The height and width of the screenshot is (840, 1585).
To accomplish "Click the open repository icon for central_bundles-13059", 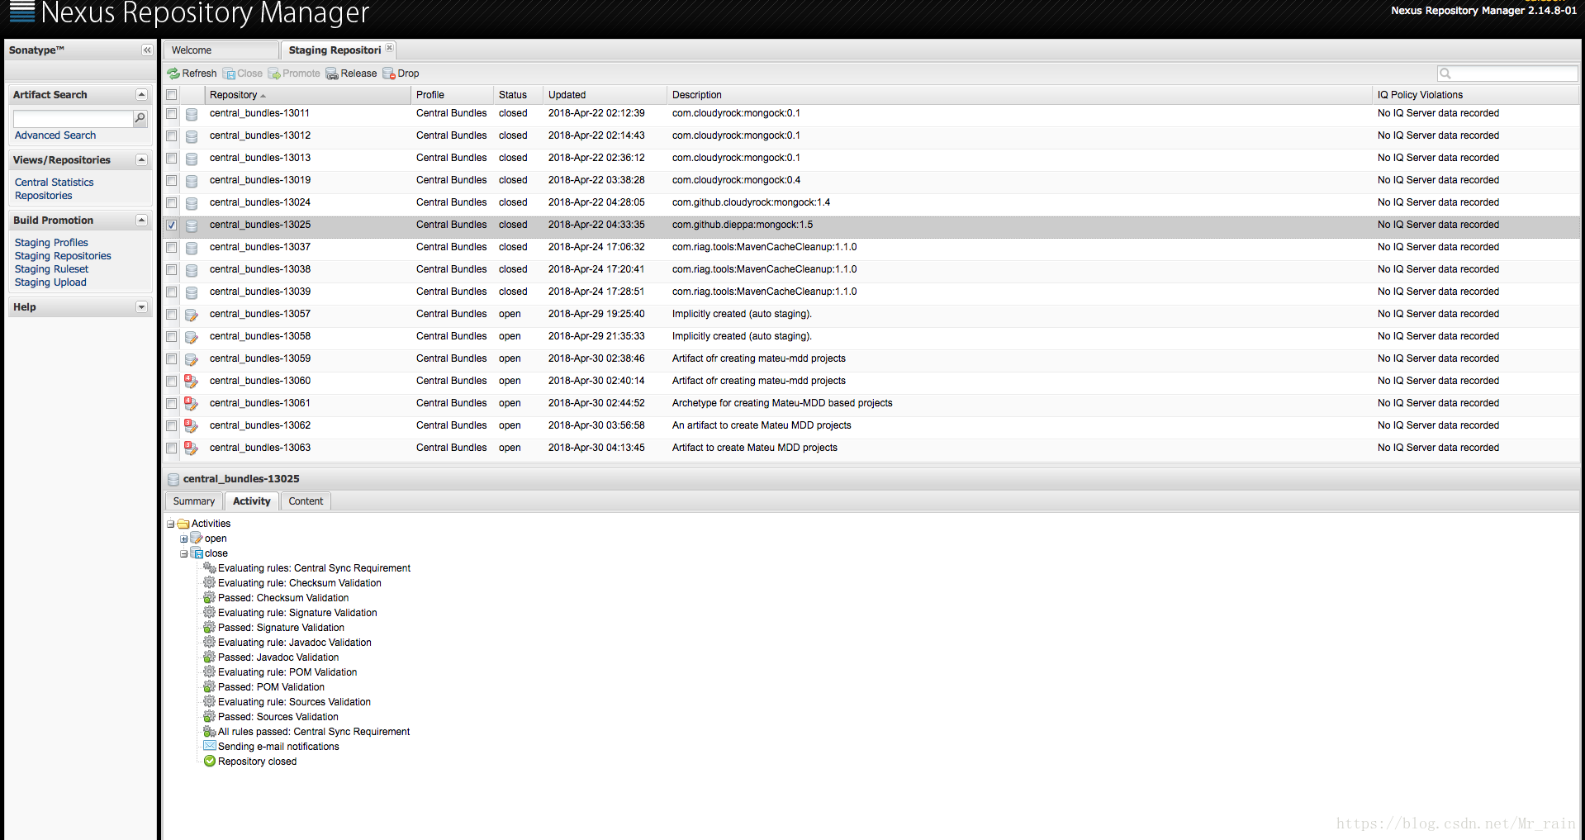I will pos(192,359).
